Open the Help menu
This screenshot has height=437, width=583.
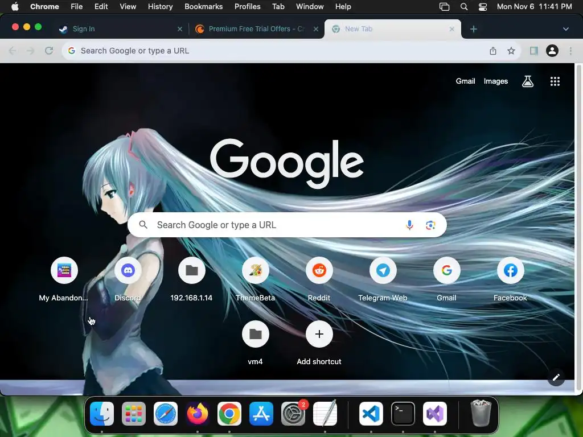(343, 7)
